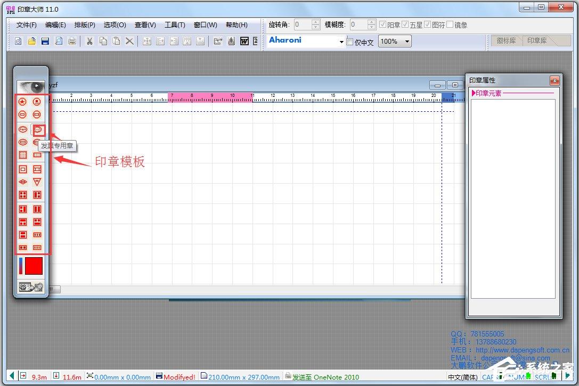
Task: Open the 工具(T) menu
Action: point(175,24)
